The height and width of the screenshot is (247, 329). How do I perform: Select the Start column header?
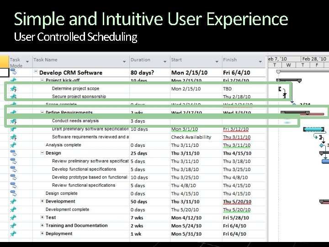point(196,62)
